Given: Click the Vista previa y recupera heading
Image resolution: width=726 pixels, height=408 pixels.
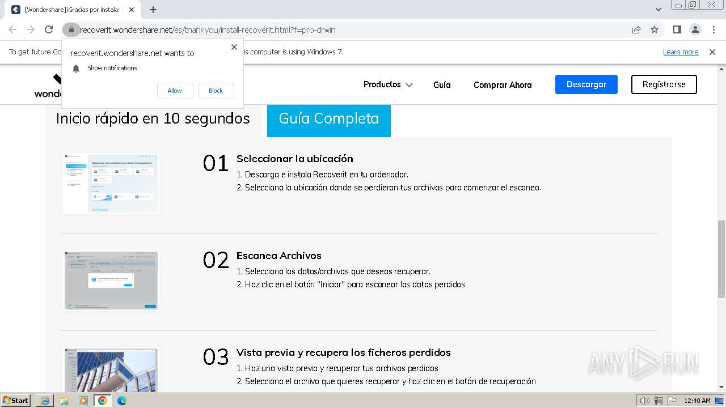Looking at the screenshot, I should (344, 352).
